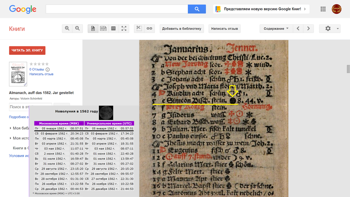Select the 05 января 1562 г. MSK cell
This screenshot has height=197, width=350.
(54, 128)
